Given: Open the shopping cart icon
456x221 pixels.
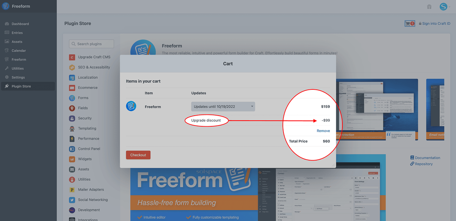Looking at the screenshot, I should pos(410,24).
